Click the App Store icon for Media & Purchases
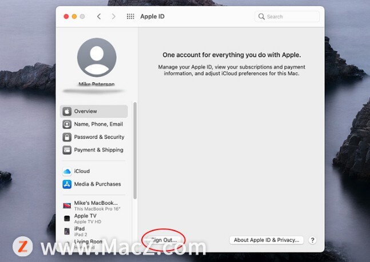This screenshot has height=262, width=370. (x=67, y=184)
